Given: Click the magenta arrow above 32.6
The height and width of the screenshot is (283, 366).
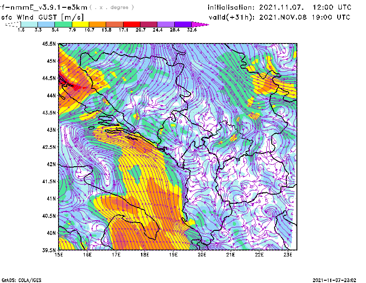Looking at the screenshot, I should [x=200, y=24].
